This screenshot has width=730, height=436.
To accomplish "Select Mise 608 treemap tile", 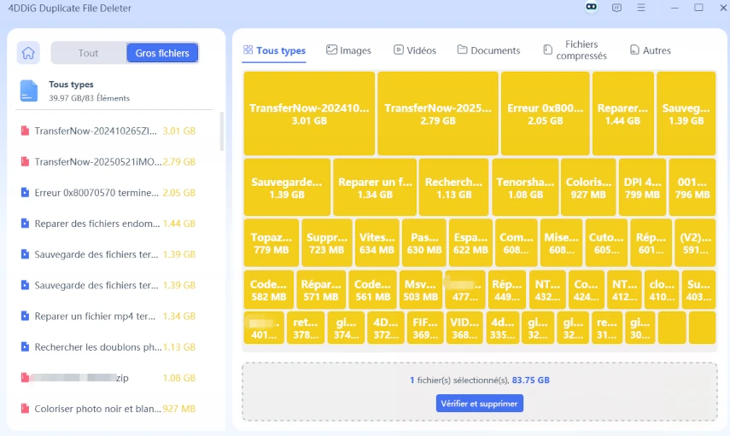I will [x=562, y=243].
